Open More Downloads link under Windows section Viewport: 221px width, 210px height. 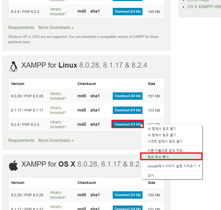56,27
